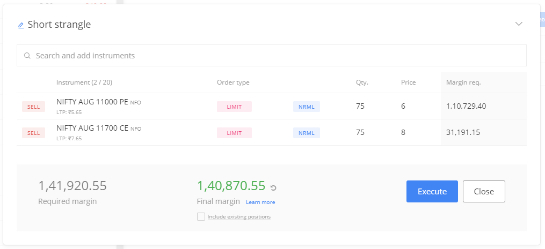Viewport: 545px width, 249px height.
Task: Click margin value 1,10,729.40
Action: point(466,106)
